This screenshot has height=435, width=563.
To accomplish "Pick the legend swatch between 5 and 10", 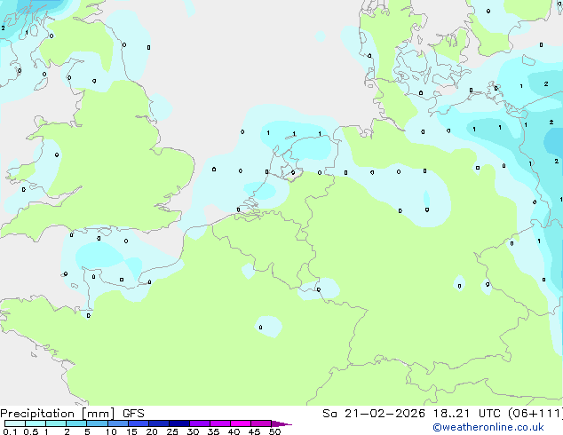I will pos(97,423).
